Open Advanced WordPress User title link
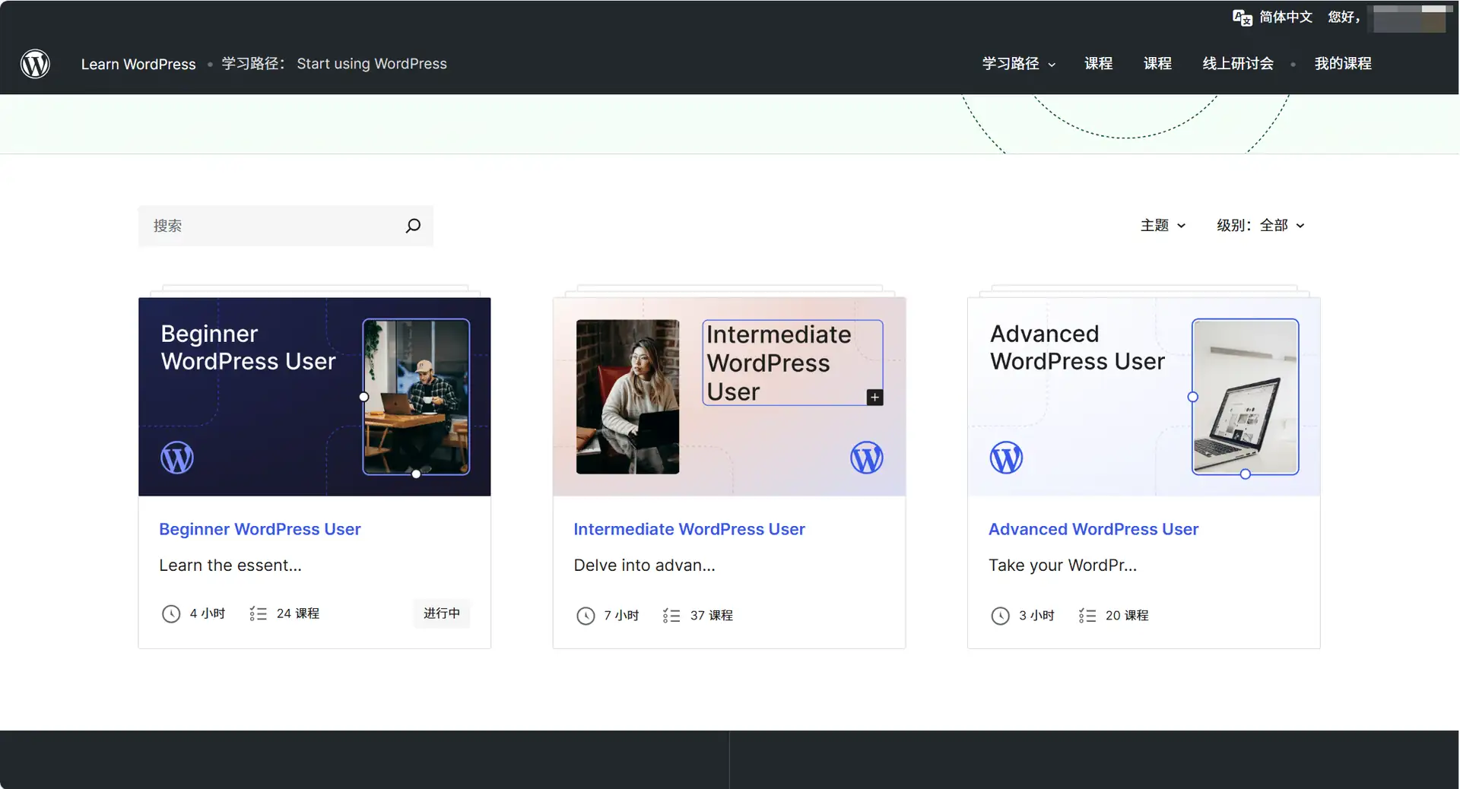Image resolution: width=1460 pixels, height=789 pixels. click(x=1093, y=529)
